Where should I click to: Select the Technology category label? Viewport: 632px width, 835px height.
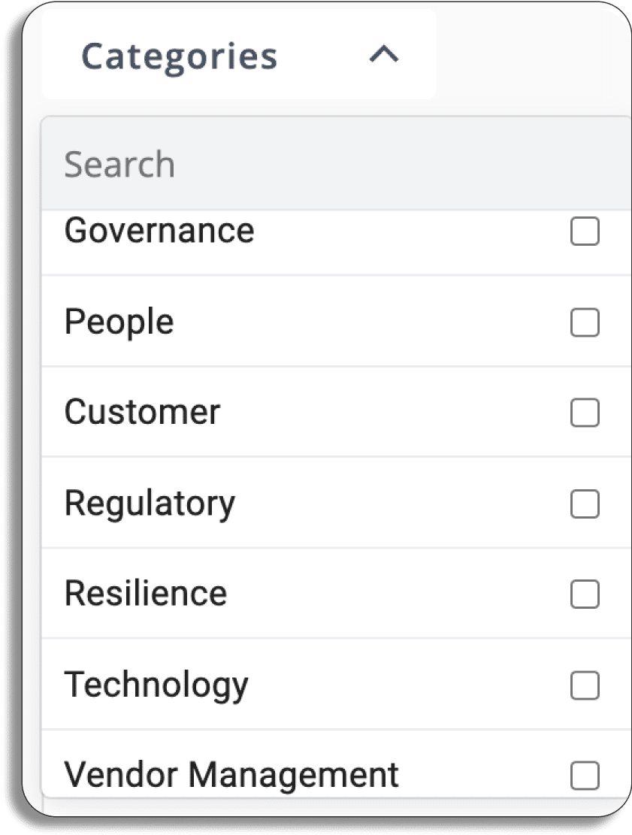point(156,685)
